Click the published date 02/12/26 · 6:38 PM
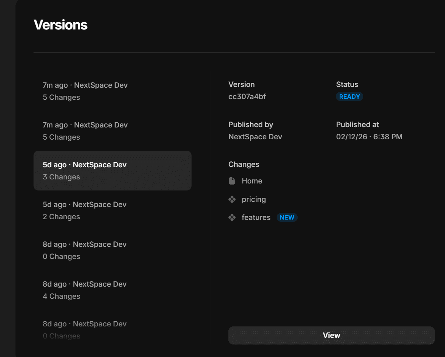Viewport: 445px width, 357px height. [x=369, y=137]
